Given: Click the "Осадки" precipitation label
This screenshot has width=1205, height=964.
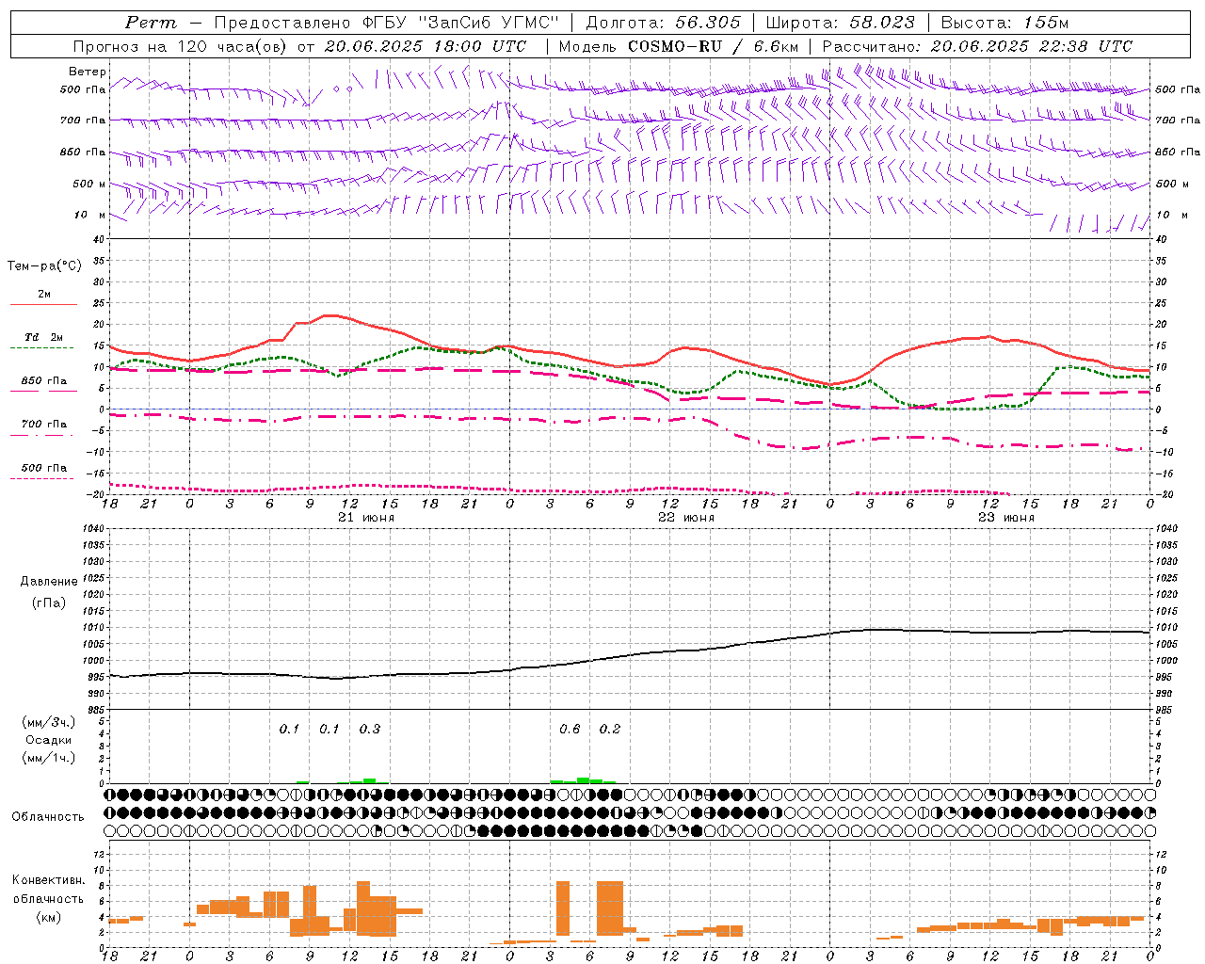Looking at the screenshot, I should pyautogui.click(x=49, y=740).
